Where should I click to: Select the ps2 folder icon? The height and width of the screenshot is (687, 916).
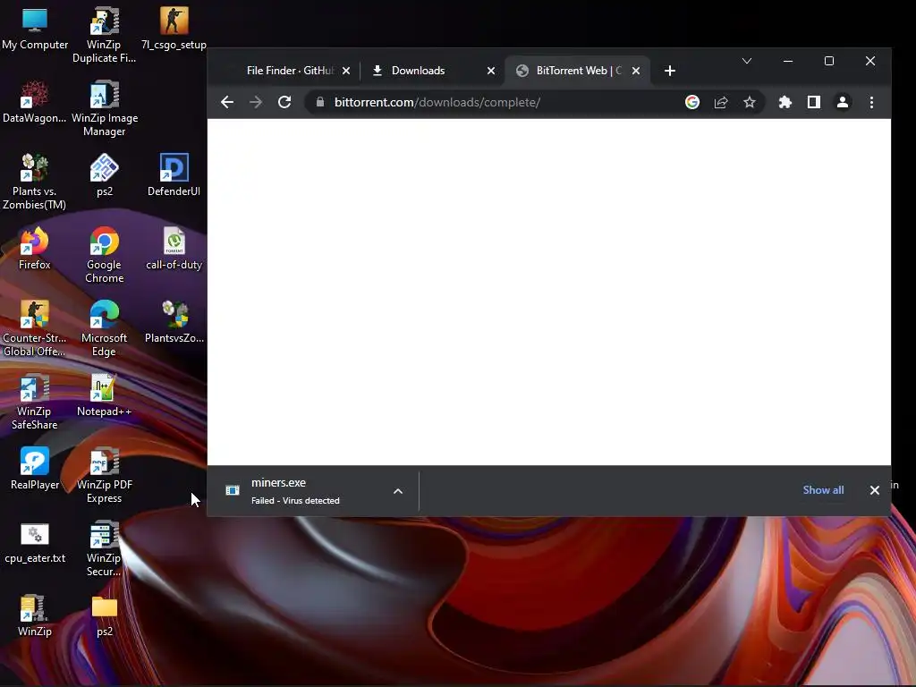(x=104, y=615)
